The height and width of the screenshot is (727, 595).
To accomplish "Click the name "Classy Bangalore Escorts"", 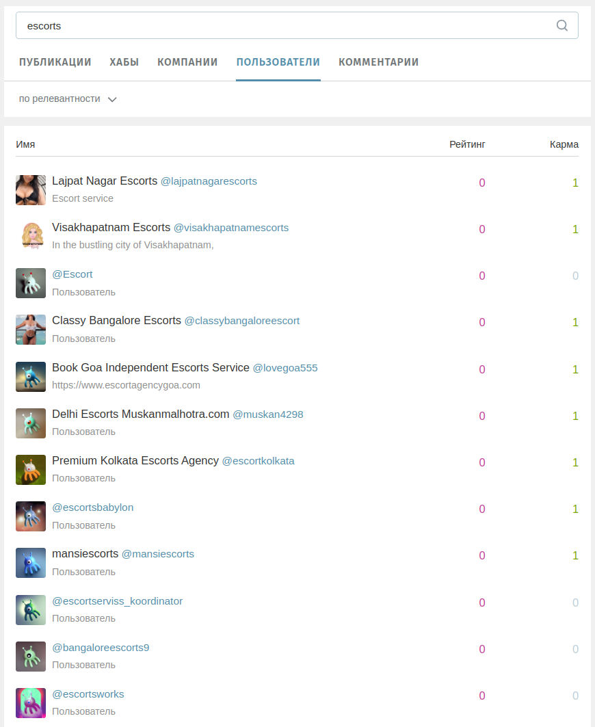I will pos(116,320).
